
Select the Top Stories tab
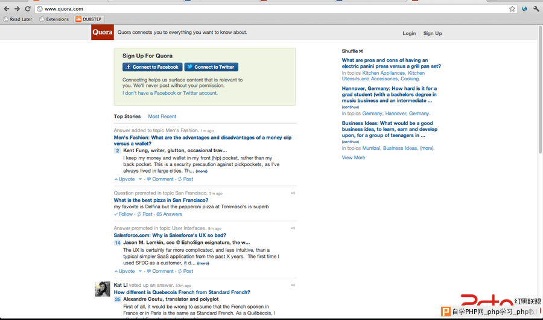coord(127,117)
